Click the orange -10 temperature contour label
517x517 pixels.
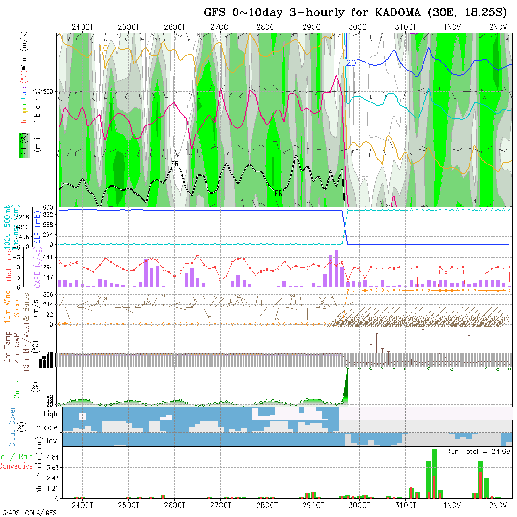[x=100, y=48]
